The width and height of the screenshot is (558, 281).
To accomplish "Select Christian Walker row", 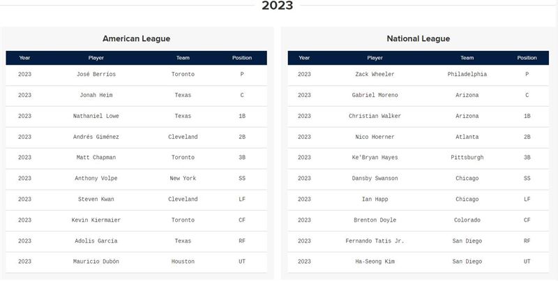I will click(x=418, y=116).
